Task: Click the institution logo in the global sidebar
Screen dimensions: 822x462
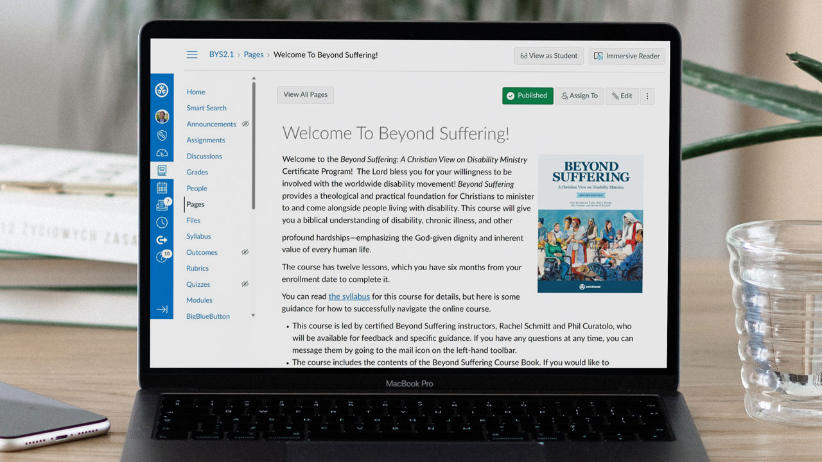Action: [162, 90]
